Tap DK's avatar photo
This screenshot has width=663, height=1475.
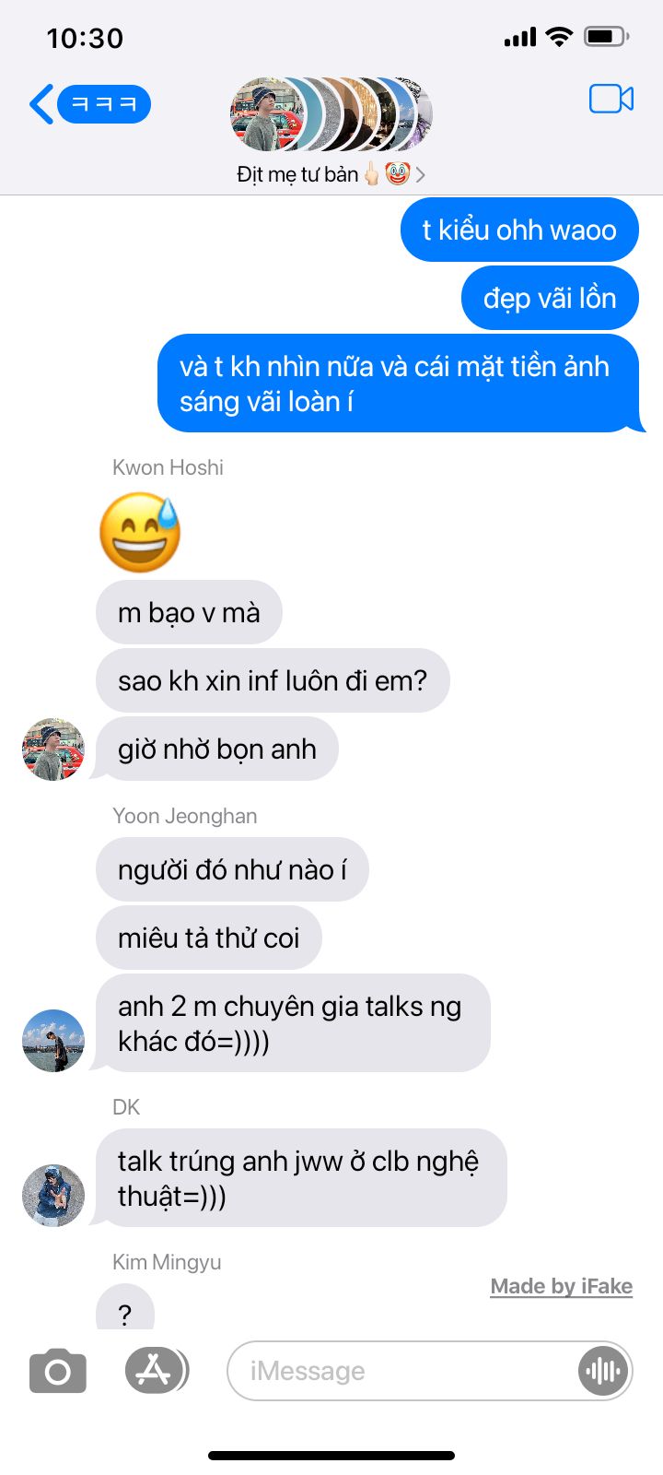click(53, 1196)
